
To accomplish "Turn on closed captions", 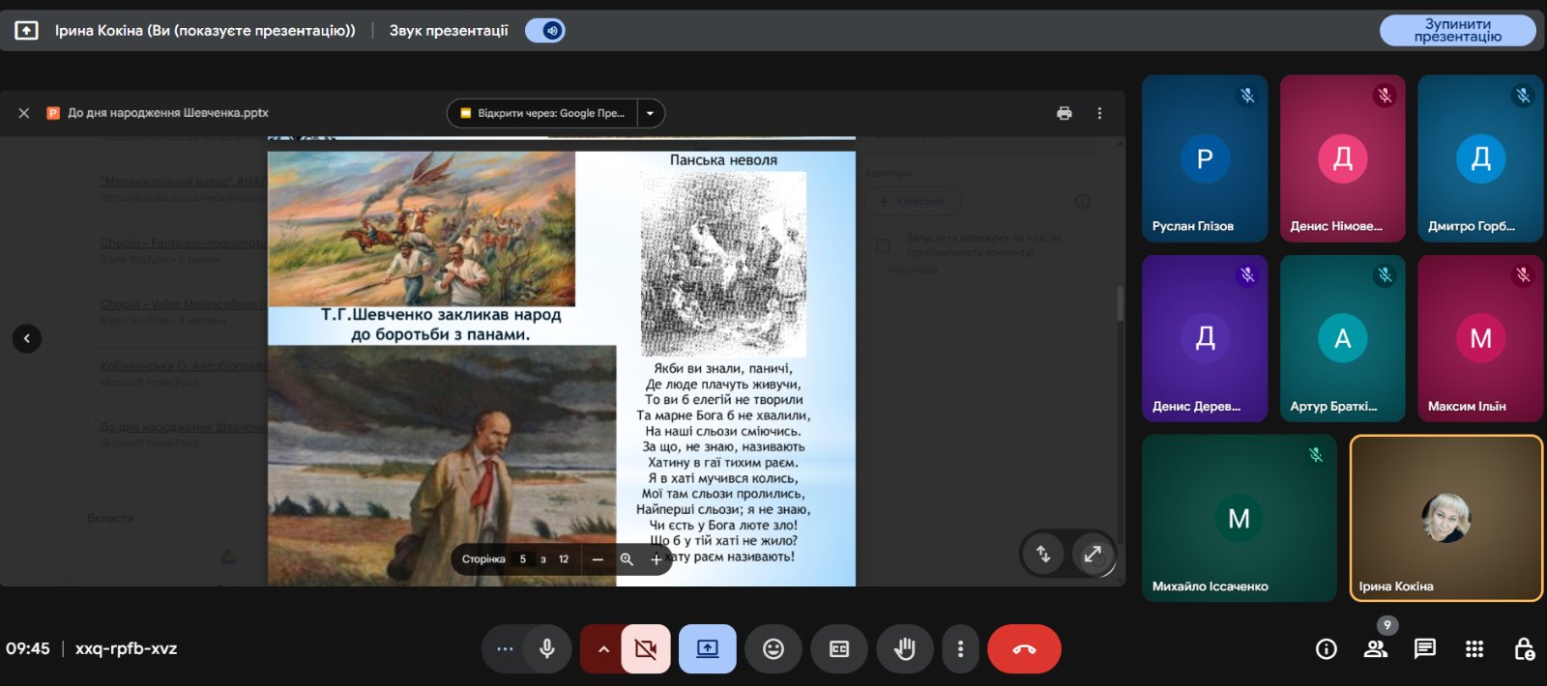I will coord(839,649).
